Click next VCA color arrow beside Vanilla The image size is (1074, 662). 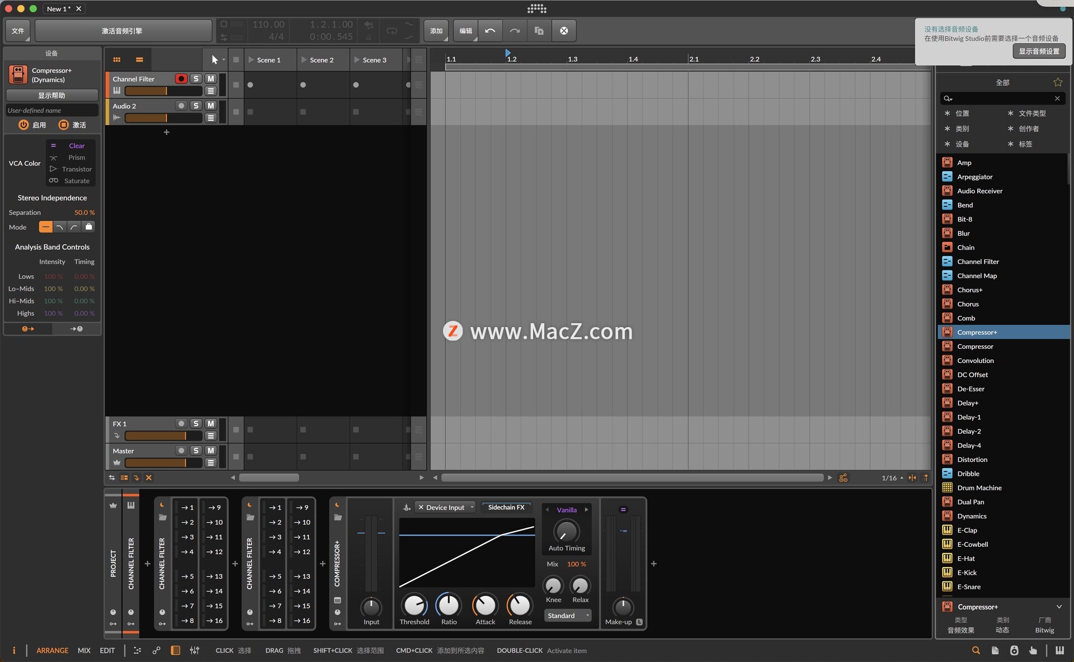coord(586,510)
